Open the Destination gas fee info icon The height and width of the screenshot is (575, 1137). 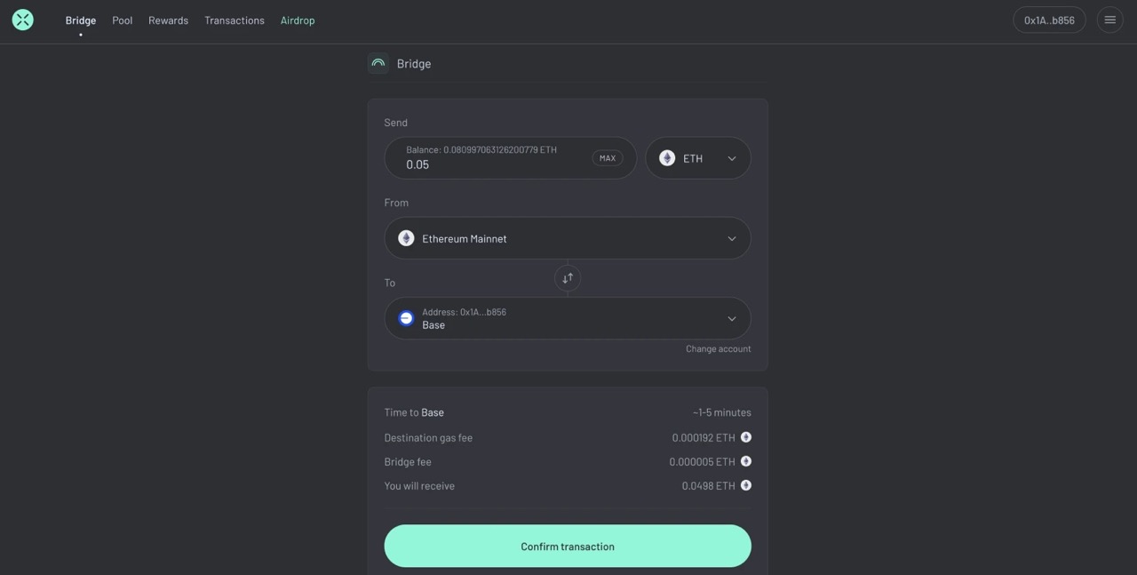745,436
